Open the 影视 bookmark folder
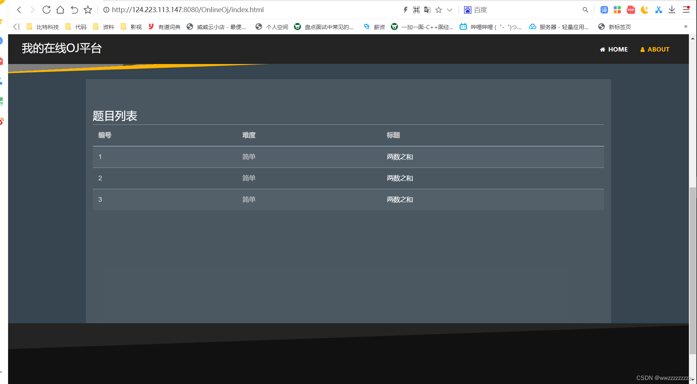This screenshot has width=697, height=384. click(131, 27)
